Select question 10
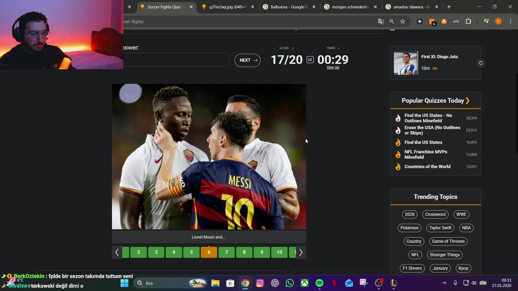 pyautogui.click(x=279, y=252)
